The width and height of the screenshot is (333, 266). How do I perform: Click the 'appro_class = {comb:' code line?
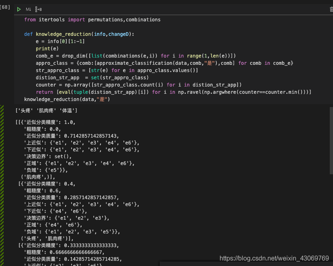coord(164,63)
